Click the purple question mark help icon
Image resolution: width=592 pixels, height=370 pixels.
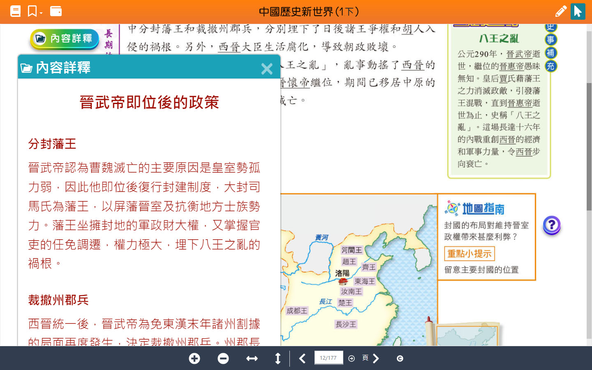[x=552, y=225]
